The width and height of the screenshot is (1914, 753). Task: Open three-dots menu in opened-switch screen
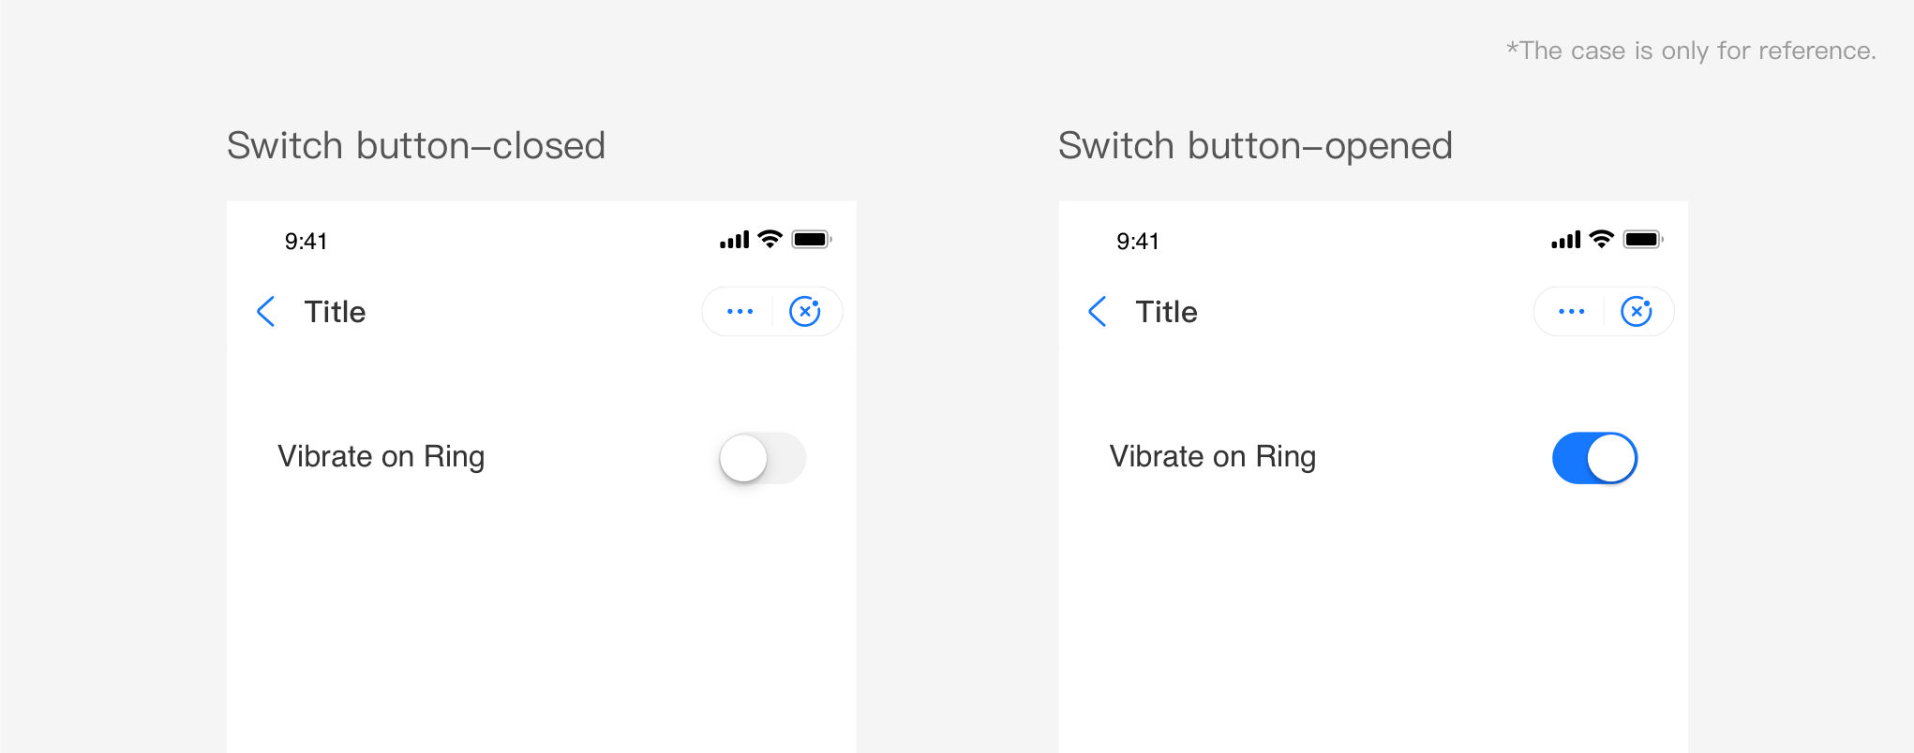1571,312
